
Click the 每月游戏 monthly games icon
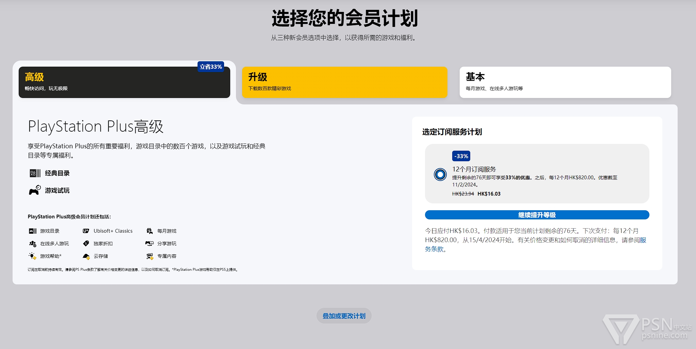(150, 231)
